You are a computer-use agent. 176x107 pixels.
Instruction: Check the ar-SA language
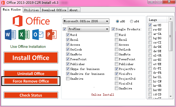pos(150,34)
